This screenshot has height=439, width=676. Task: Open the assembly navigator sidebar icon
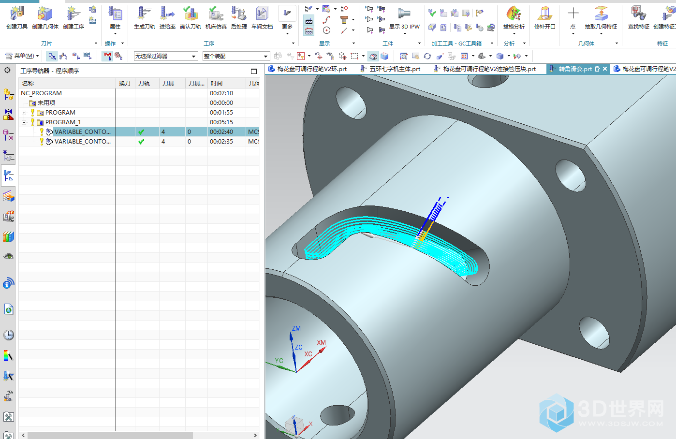8,94
